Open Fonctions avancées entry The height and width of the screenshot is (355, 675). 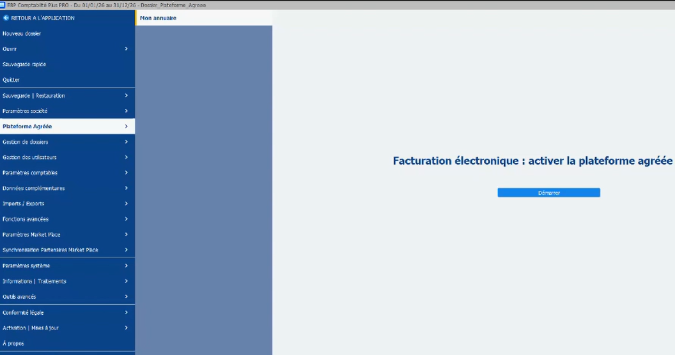(67, 219)
